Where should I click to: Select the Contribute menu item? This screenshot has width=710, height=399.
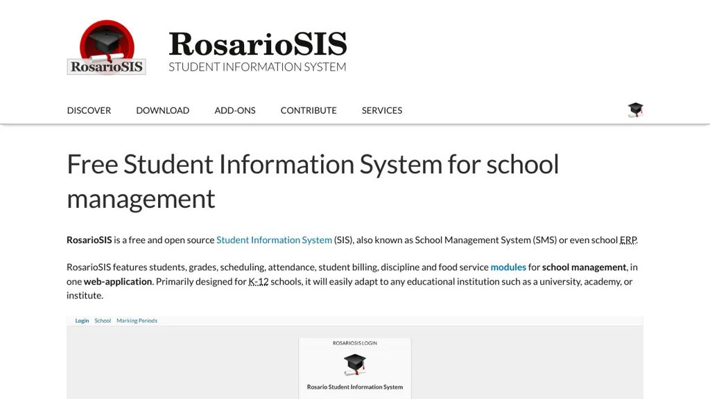pos(309,110)
